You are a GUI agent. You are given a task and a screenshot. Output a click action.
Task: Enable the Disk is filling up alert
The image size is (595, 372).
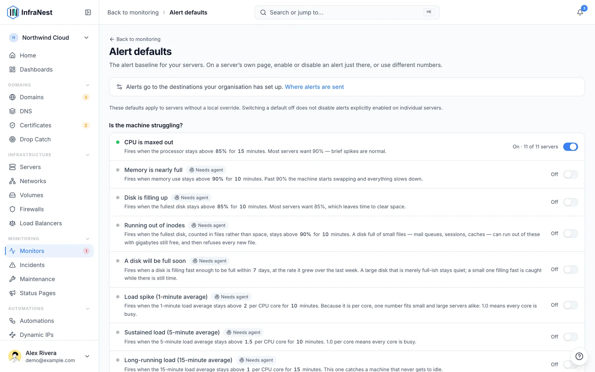coord(570,202)
